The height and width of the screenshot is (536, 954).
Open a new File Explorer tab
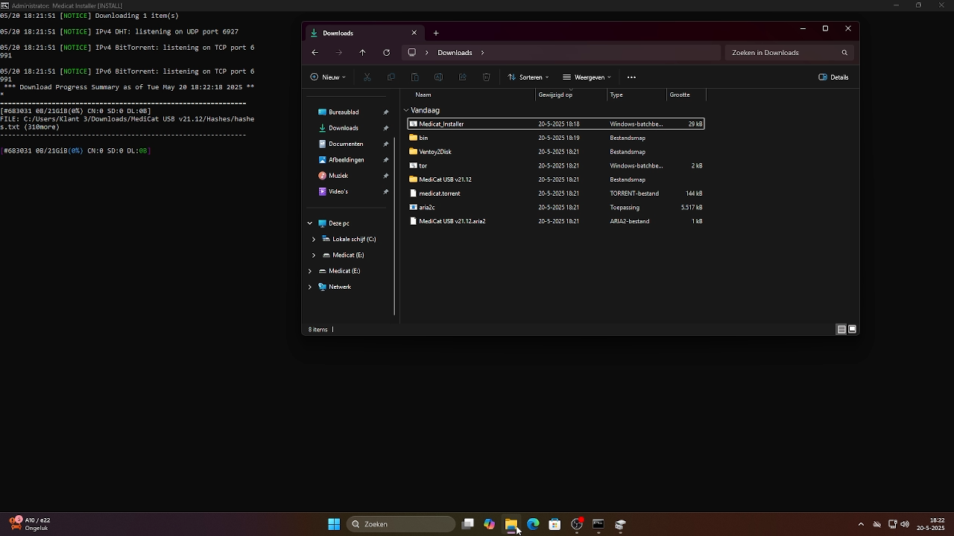[436, 33]
